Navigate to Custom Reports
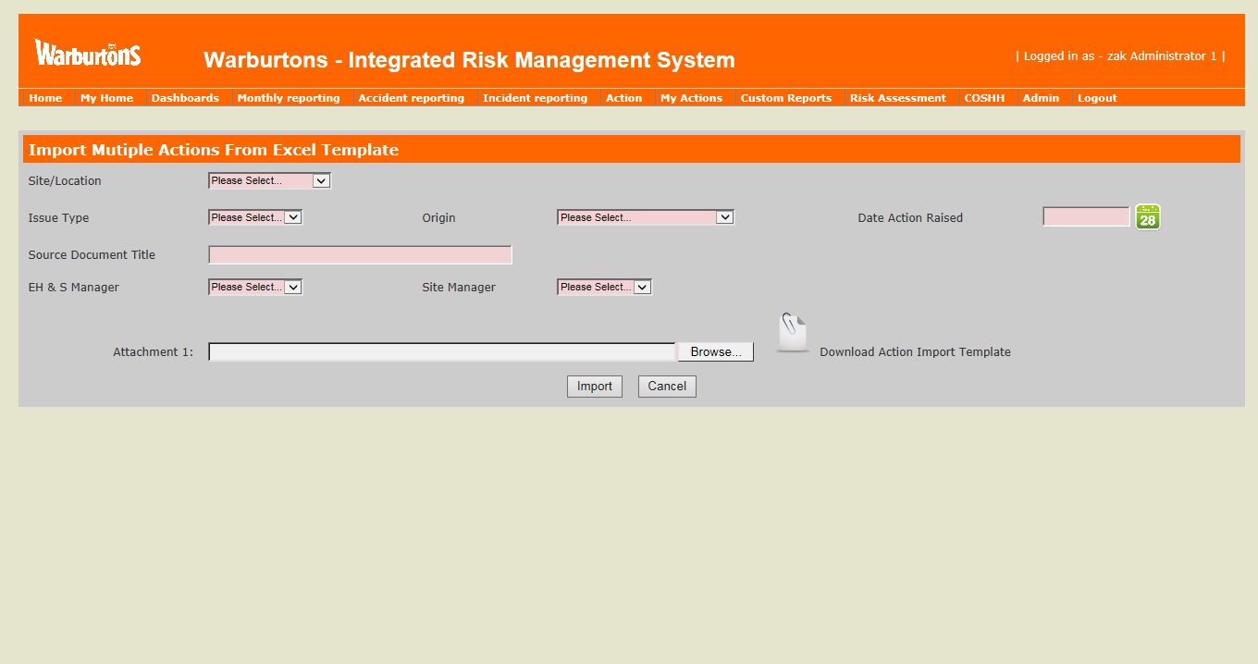The image size is (1258, 664). point(785,98)
